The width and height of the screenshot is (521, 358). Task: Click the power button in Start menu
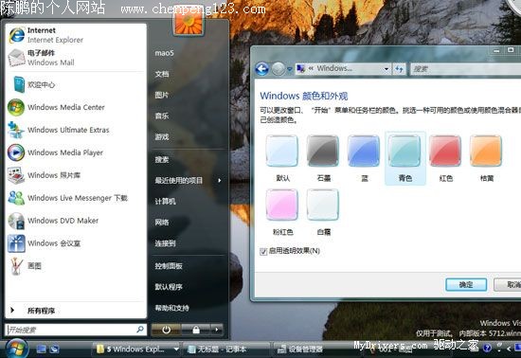166,330
